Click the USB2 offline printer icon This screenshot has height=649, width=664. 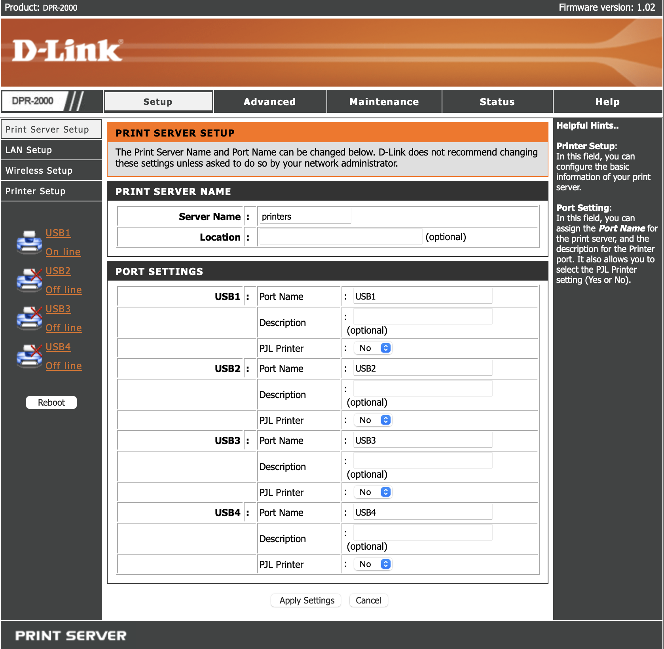29,280
